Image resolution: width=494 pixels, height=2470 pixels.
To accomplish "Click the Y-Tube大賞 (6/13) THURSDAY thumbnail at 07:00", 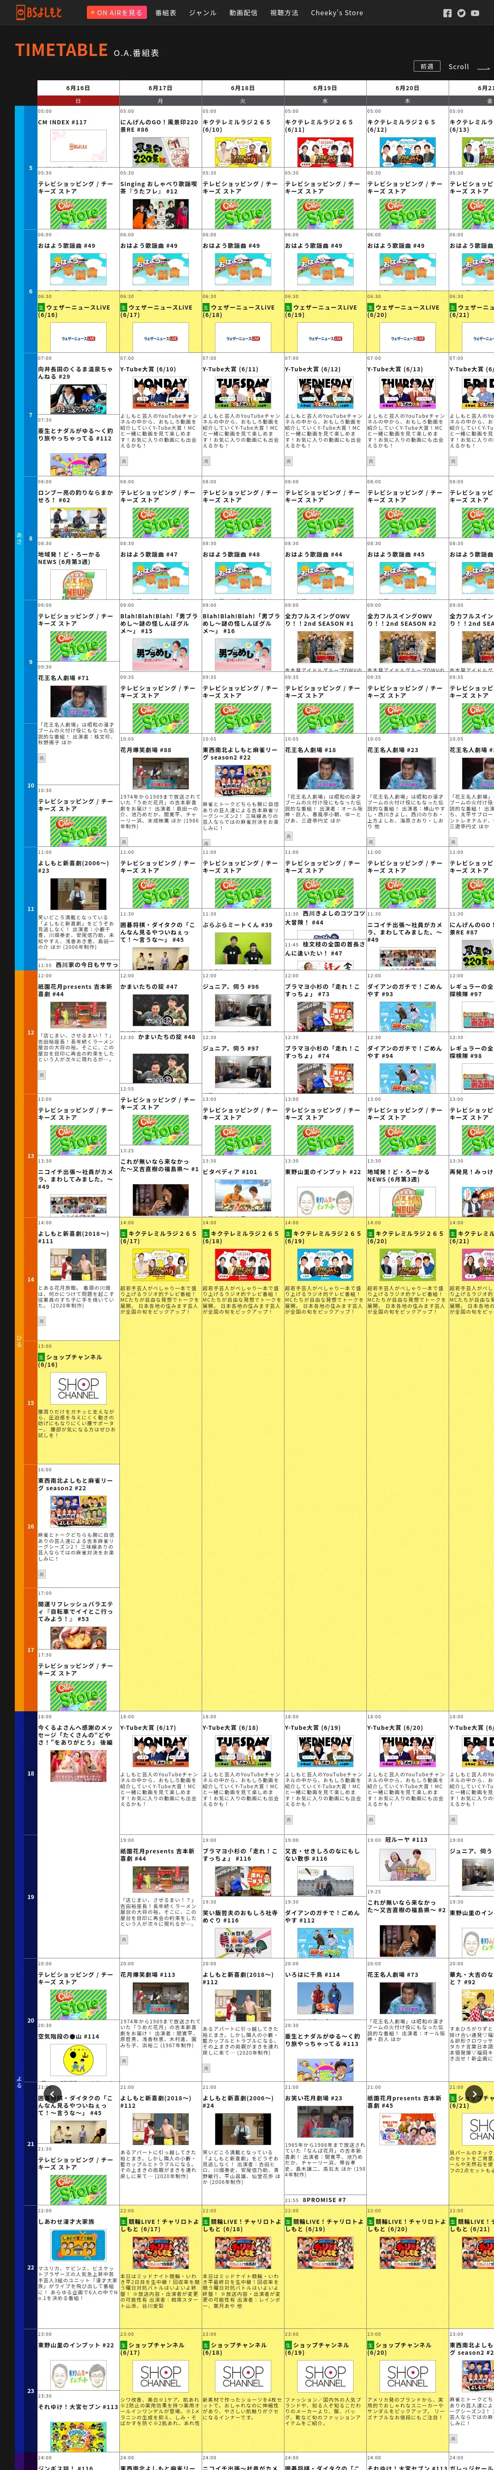I will point(408,393).
